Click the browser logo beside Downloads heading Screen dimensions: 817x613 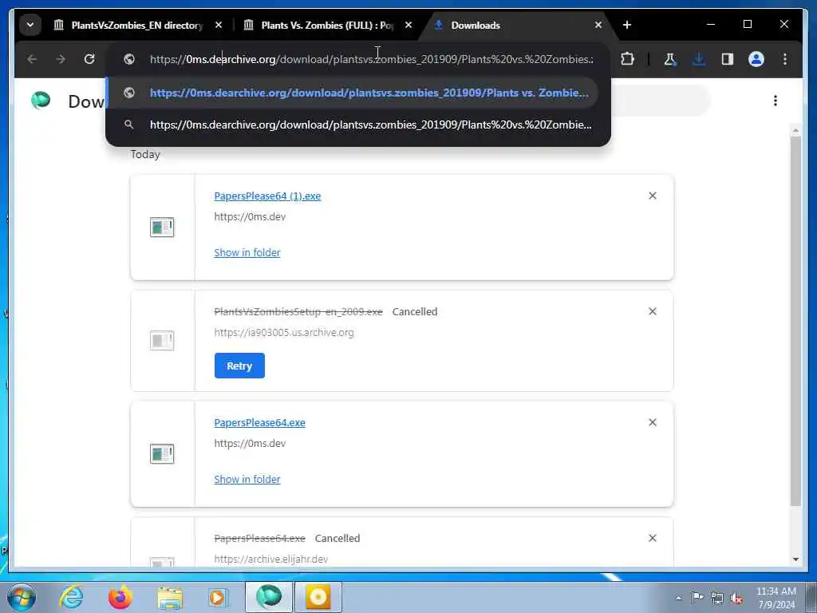pyautogui.click(x=41, y=100)
